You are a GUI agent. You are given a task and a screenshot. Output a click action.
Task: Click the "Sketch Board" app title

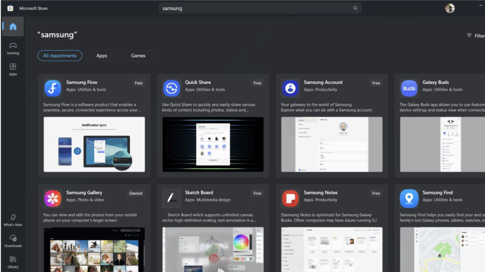[199, 192]
